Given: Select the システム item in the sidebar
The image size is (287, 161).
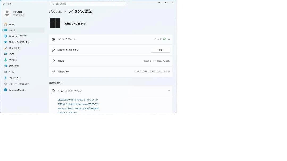Looking at the screenshot, I should click(x=12, y=30).
